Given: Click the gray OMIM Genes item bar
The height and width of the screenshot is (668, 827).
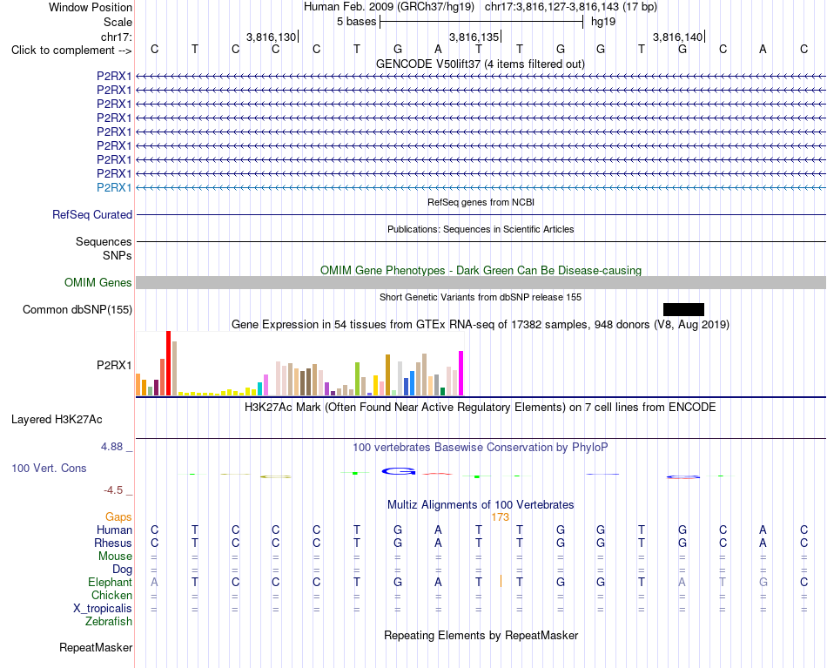Looking at the screenshot, I should point(481,283).
